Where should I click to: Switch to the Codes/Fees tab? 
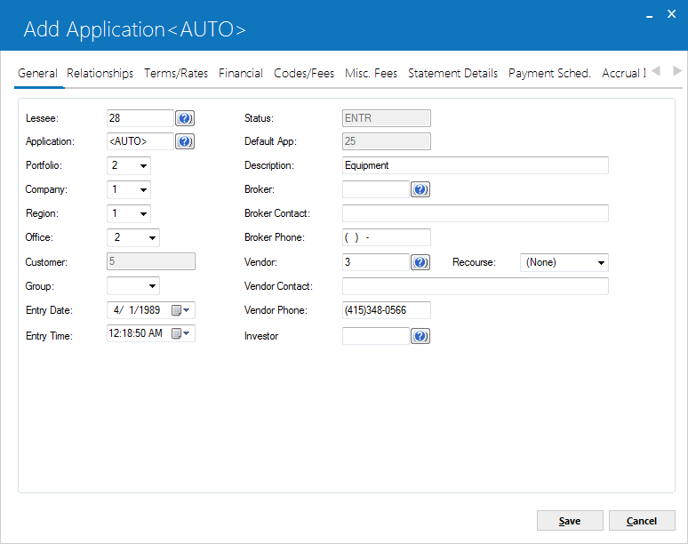pos(304,73)
